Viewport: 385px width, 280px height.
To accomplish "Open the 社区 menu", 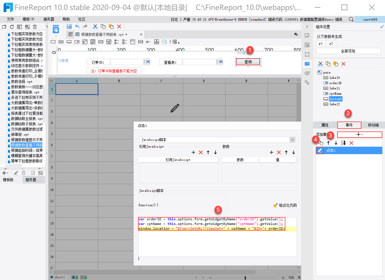I will click(x=82, y=19).
